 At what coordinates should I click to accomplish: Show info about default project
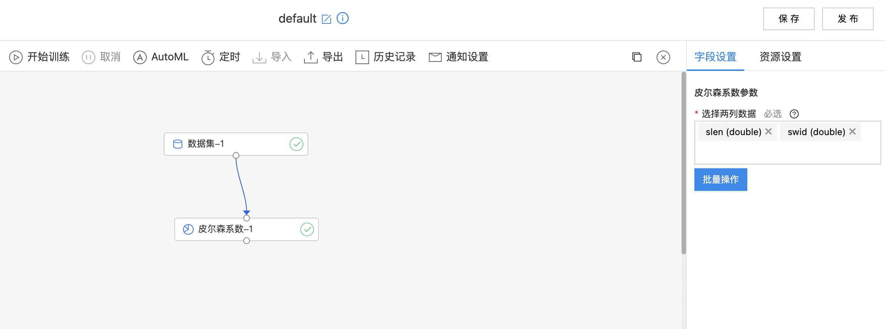pos(343,18)
